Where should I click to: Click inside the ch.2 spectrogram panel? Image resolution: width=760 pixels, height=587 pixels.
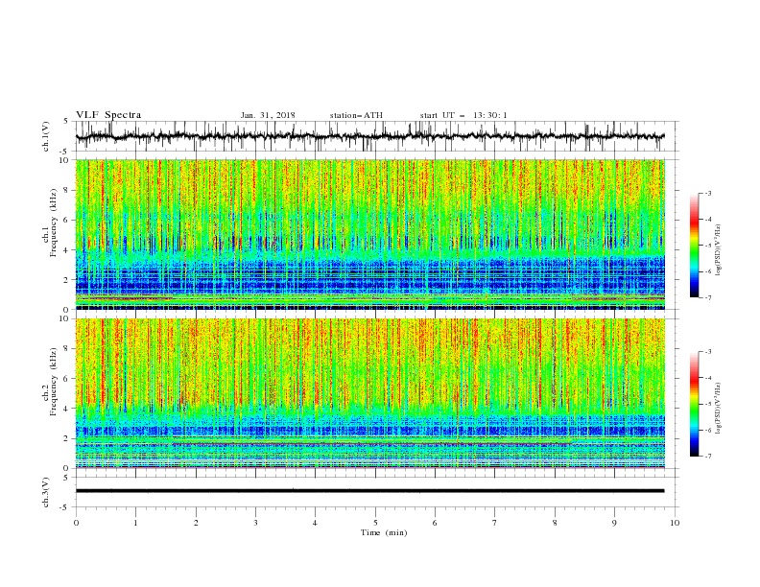click(369, 393)
